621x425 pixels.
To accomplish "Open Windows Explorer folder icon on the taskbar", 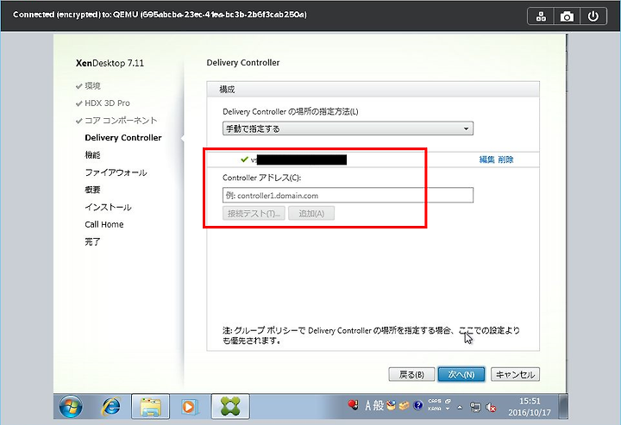I will coord(150,406).
